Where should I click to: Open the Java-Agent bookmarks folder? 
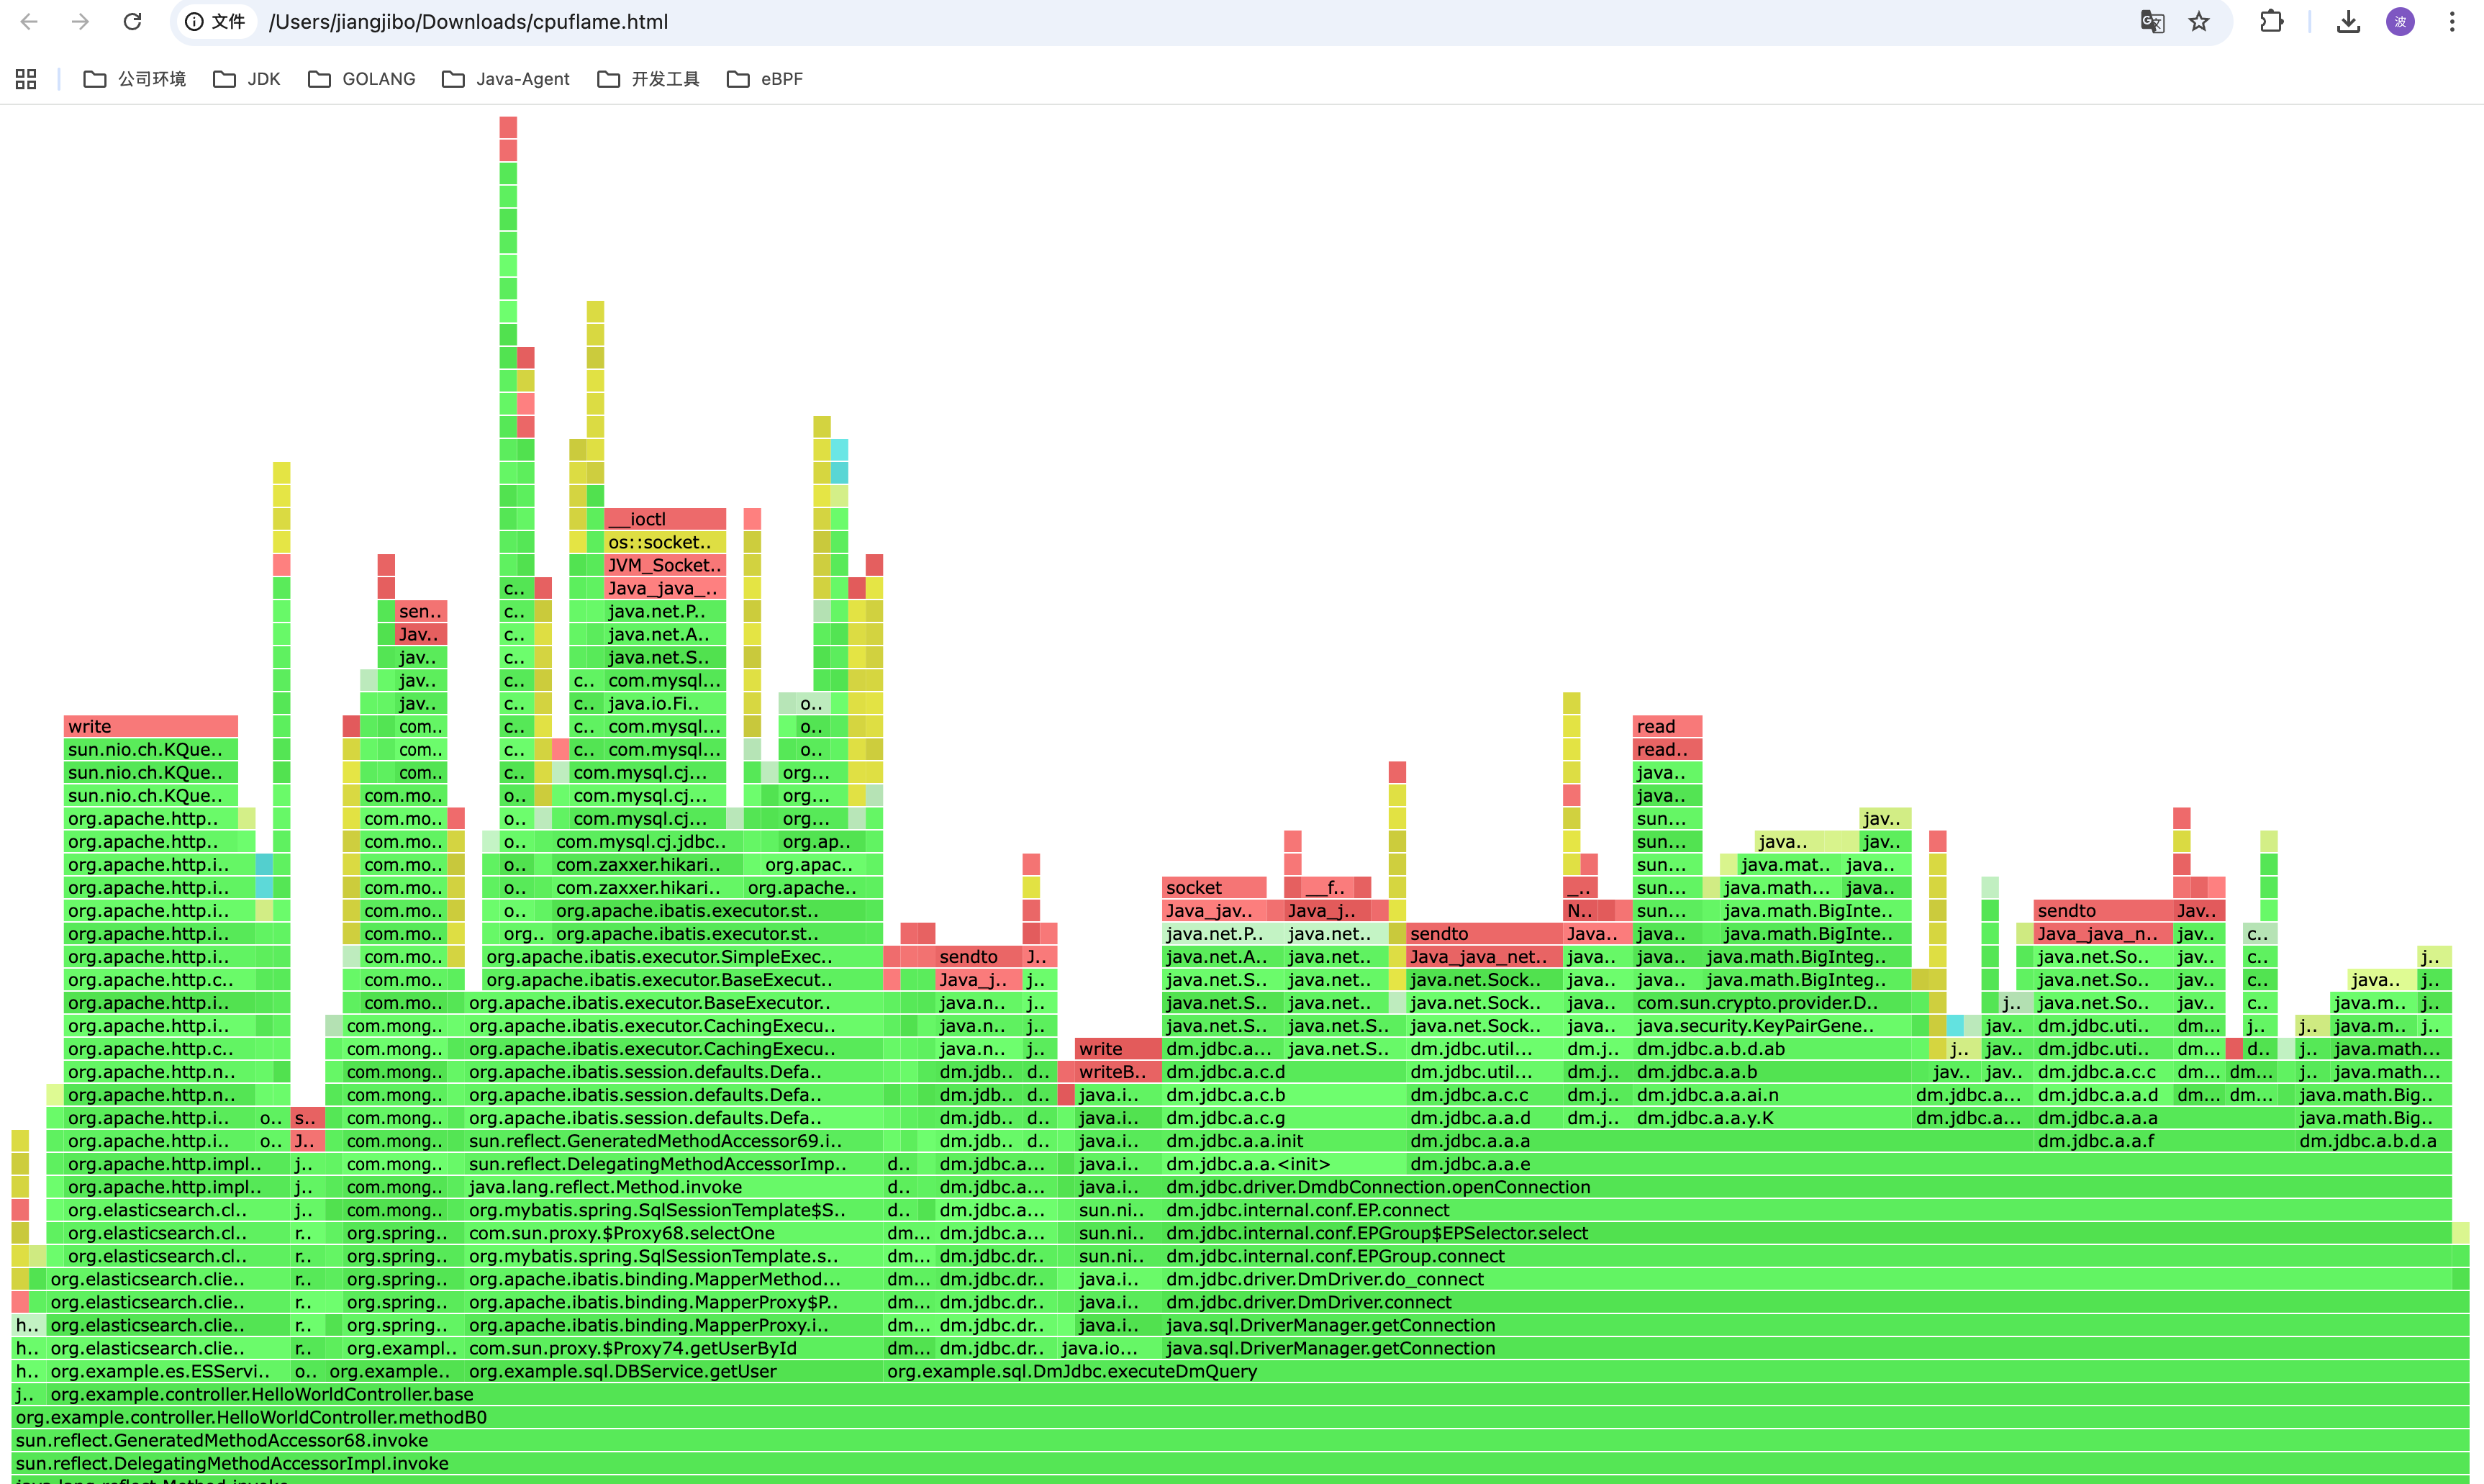pos(506,79)
